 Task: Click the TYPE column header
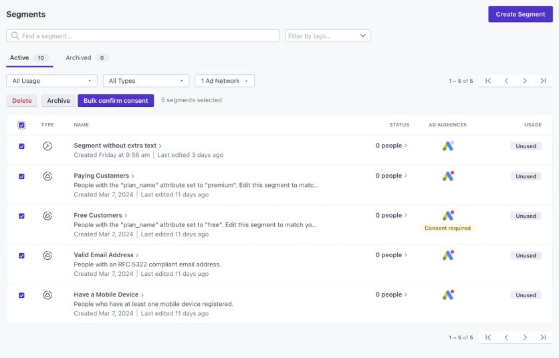47,125
